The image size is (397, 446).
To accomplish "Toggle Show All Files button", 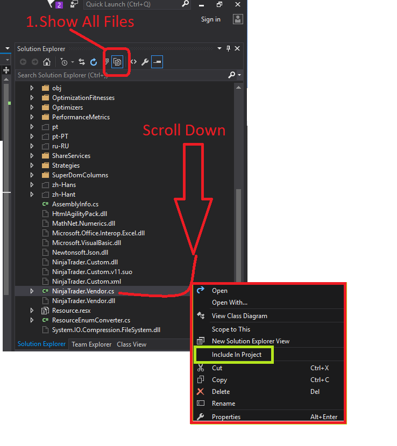I will tap(117, 62).
